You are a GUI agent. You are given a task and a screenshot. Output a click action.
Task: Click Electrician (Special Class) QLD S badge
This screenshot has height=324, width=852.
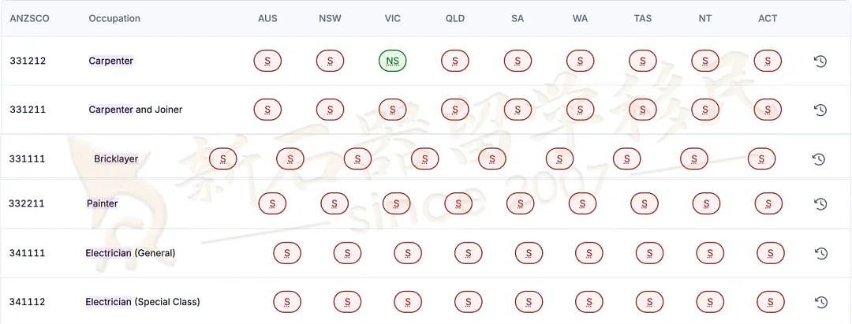point(468,302)
